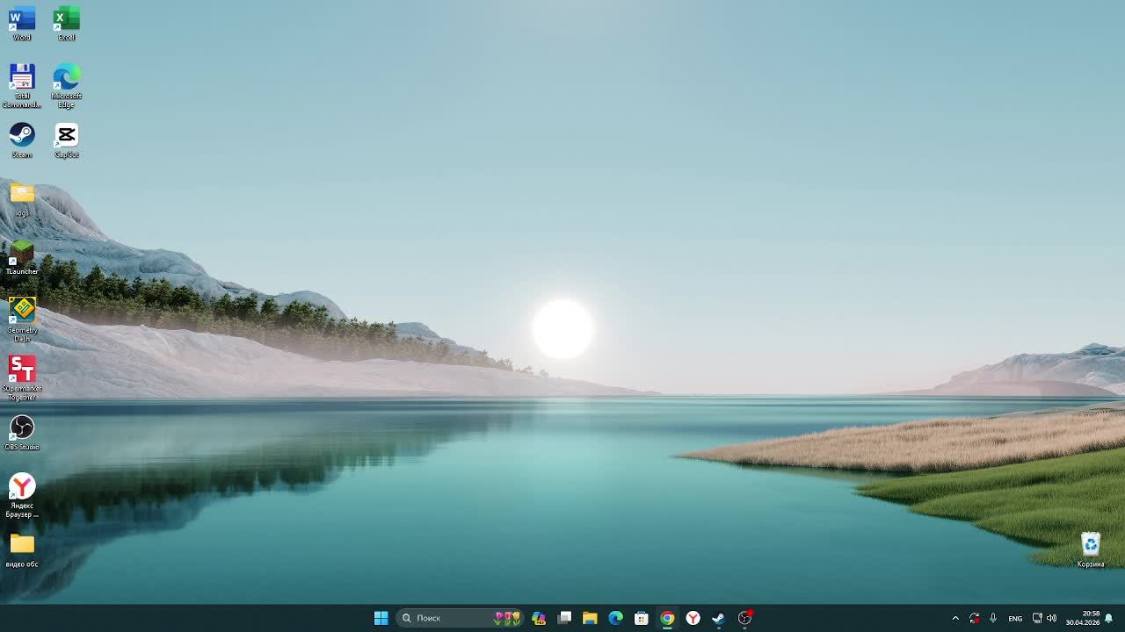Switch to Google Chrome in the taskbar
Viewport: 1125px width, 632px height.
click(667, 618)
